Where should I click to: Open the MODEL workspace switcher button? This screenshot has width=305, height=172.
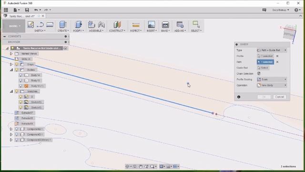point(14,26)
